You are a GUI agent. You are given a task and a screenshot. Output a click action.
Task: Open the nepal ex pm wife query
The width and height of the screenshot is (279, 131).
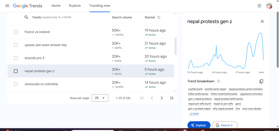click(223, 104)
